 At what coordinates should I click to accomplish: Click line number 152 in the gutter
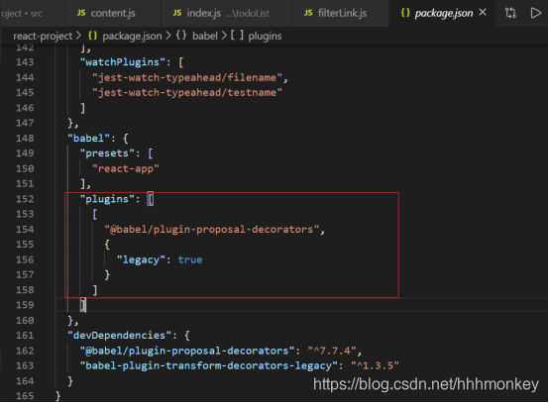pos(25,199)
